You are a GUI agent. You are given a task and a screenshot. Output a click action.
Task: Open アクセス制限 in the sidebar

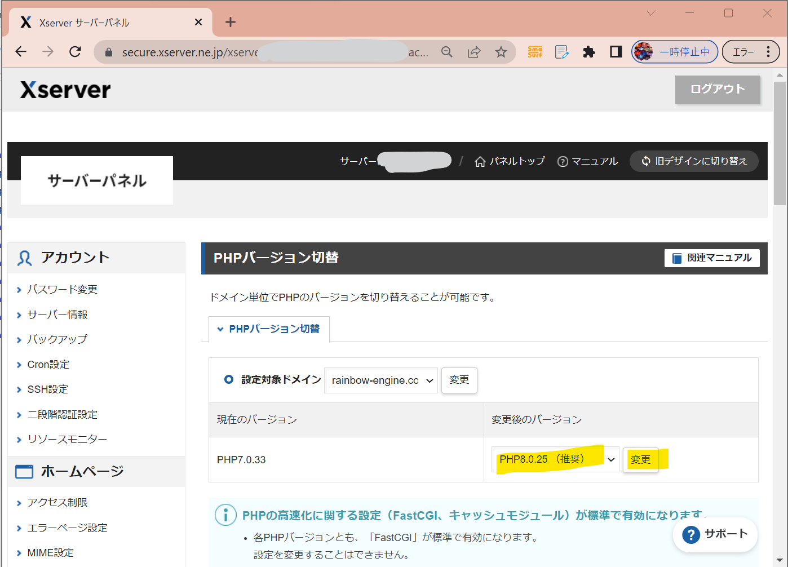[57, 502]
